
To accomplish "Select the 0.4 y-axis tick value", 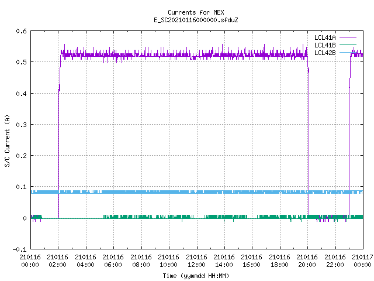I will [22, 94].
